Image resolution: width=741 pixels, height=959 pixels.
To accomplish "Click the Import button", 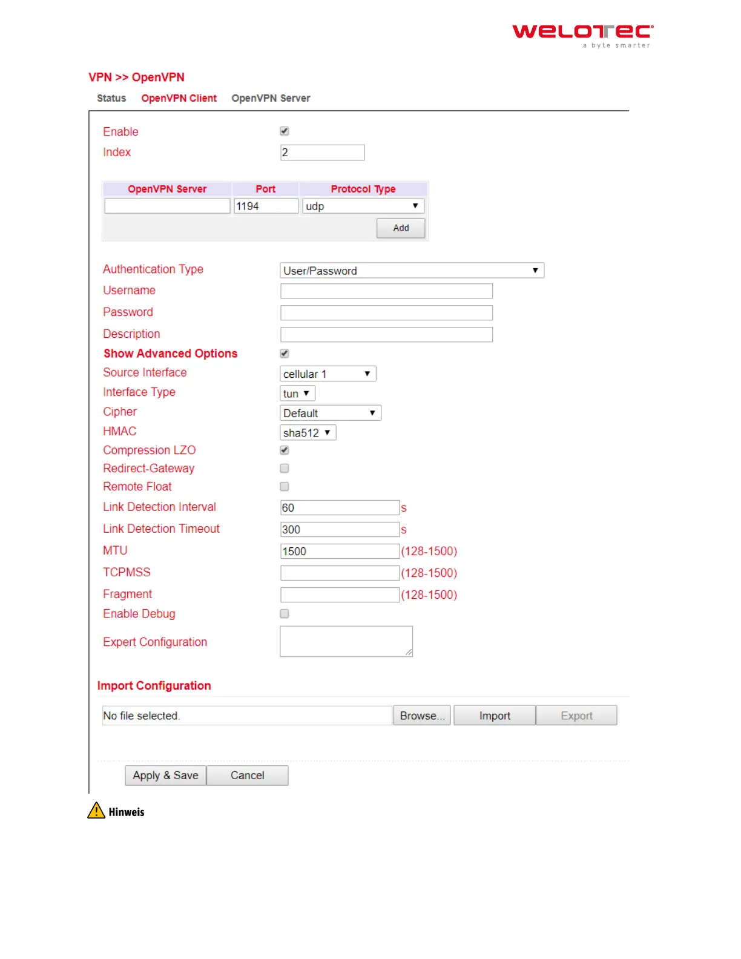I will [x=495, y=716].
